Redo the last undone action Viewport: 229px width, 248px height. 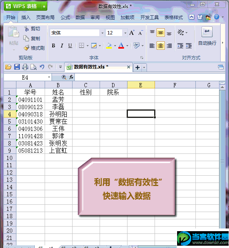coord(50,67)
